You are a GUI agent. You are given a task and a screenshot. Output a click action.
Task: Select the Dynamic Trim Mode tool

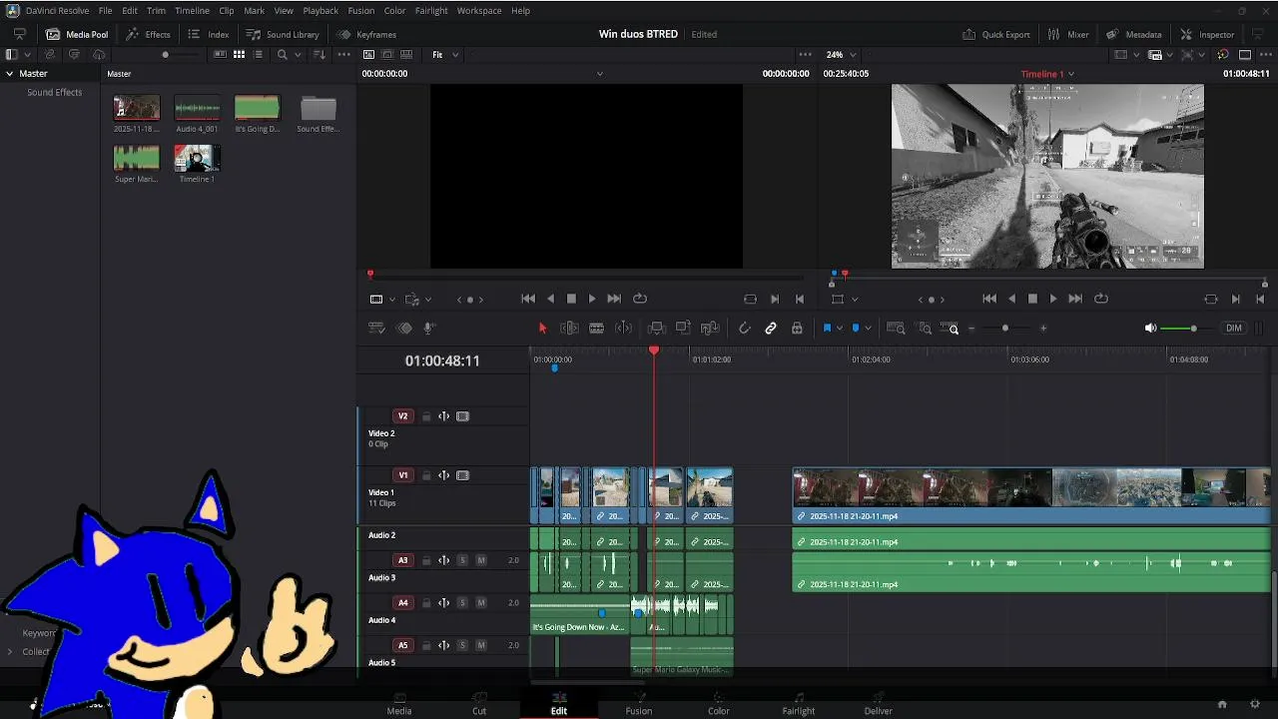[x=623, y=329]
